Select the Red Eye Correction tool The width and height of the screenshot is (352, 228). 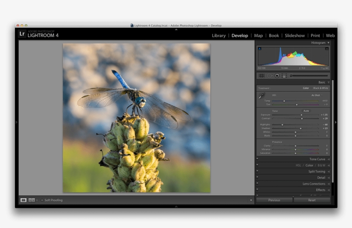(277, 76)
